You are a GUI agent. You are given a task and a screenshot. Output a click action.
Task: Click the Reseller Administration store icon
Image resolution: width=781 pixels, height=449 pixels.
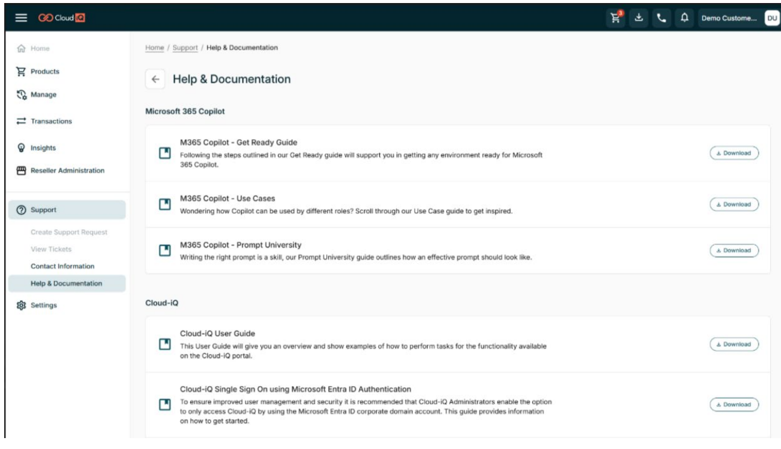(x=21, y=171)
